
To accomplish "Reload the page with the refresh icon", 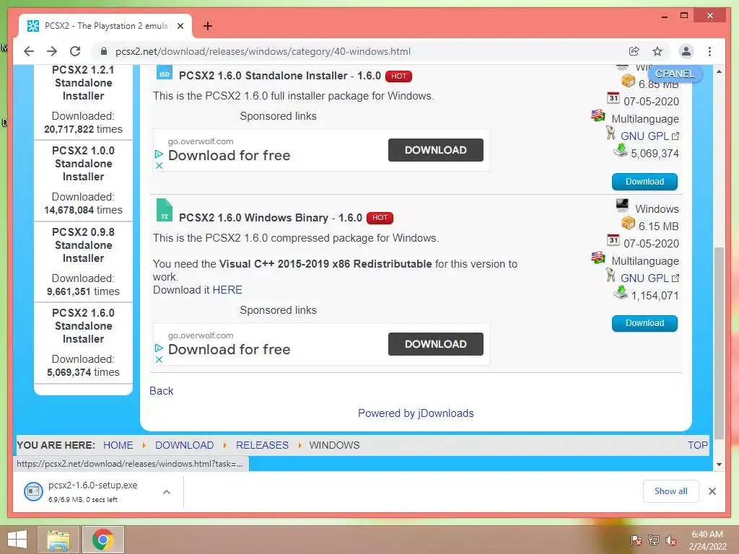I will (75, 51).
